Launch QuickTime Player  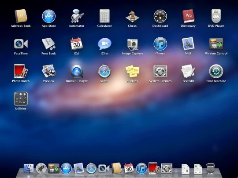[77, 71]
